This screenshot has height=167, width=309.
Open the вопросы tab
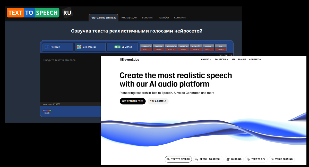148,18
